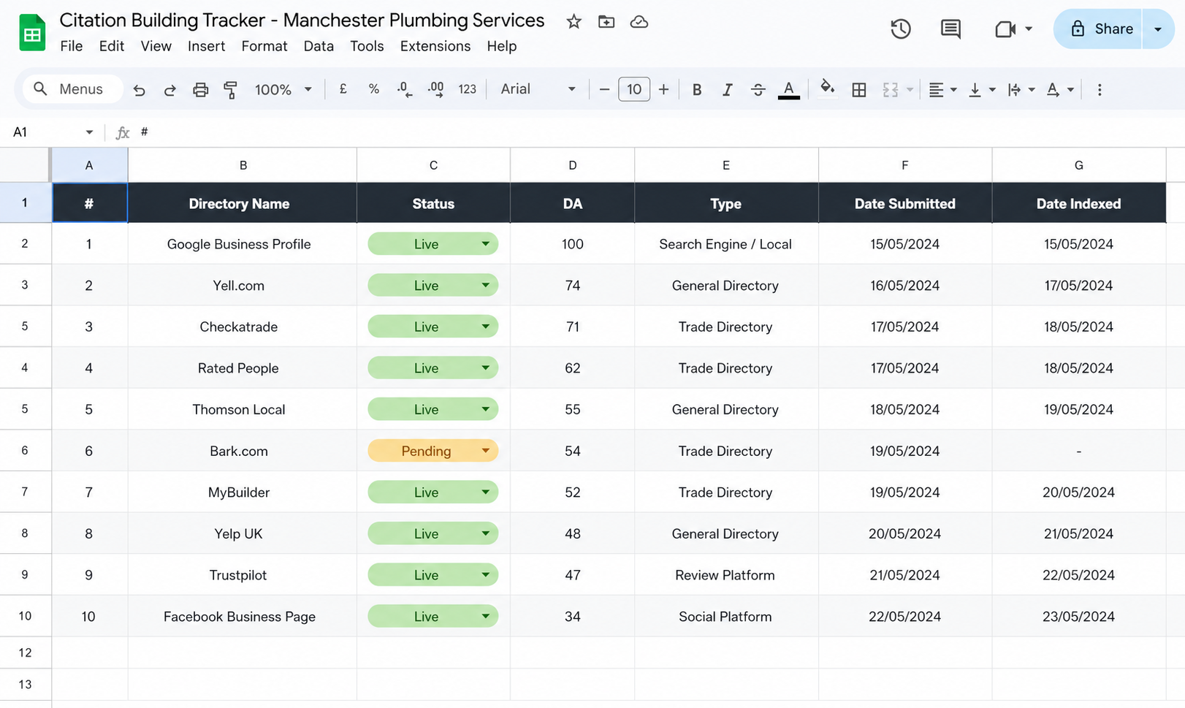This screenshot has width=1185, height=708.
Task: Format as currency with pound icon
Action: (x=343, y=89)
